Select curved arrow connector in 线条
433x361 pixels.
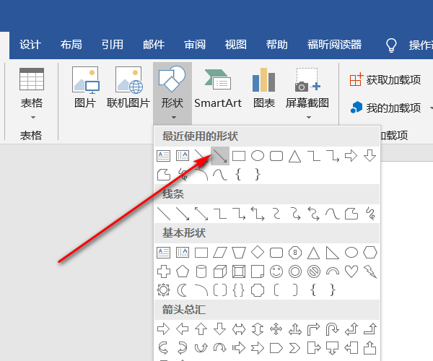click(x=295, y=214)
